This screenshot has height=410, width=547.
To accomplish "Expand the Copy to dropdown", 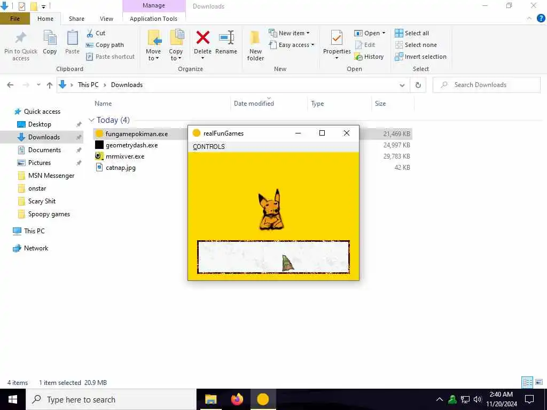I will tap(176, 55).
